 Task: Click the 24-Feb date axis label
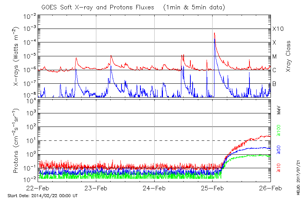(154, 188)
